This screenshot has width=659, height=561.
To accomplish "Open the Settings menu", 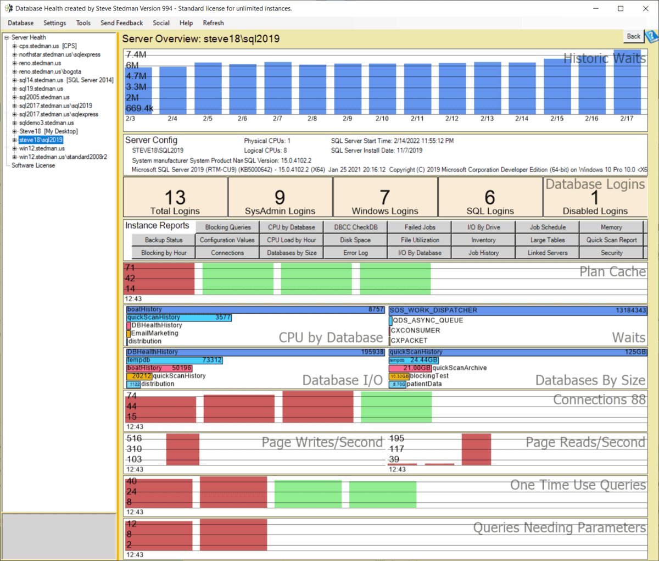I will point(54,23).
